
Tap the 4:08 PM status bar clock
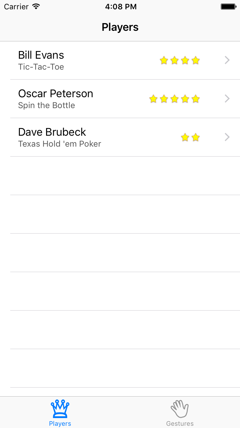click(x=121, y=7)
